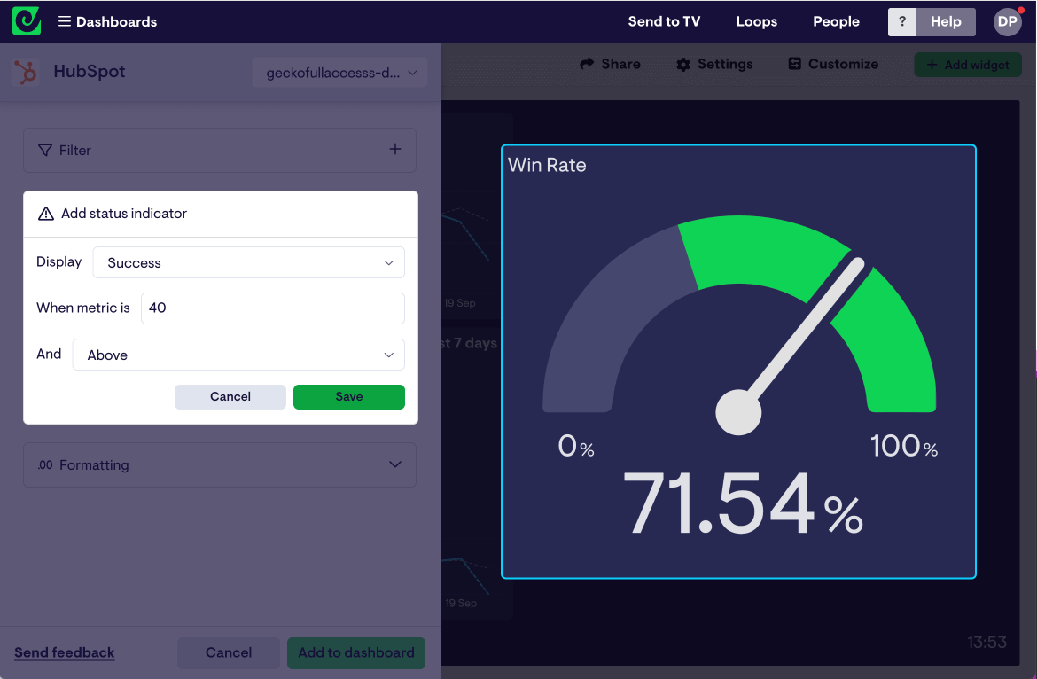Click Add to dashboard
This screenshot has width=1037, height=679.
355,652
